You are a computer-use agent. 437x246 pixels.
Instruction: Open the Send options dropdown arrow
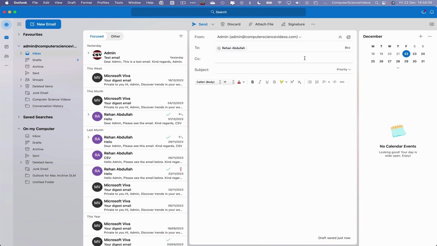coord(213,24)
